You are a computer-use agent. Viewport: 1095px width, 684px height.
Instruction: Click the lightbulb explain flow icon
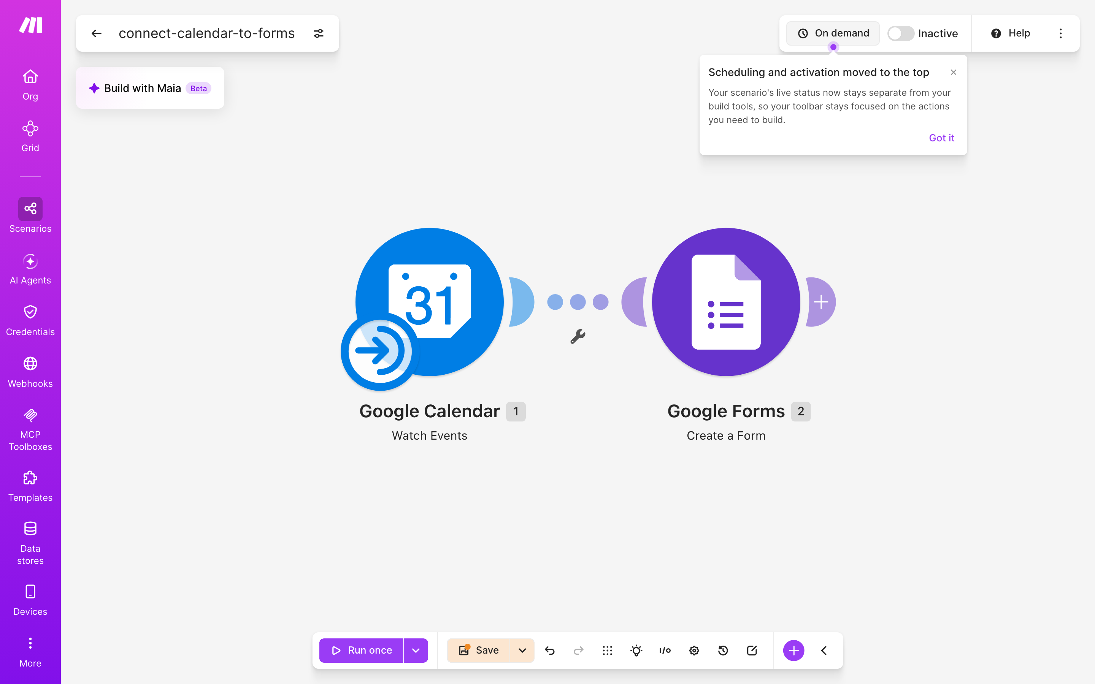[x=636, y=651]
